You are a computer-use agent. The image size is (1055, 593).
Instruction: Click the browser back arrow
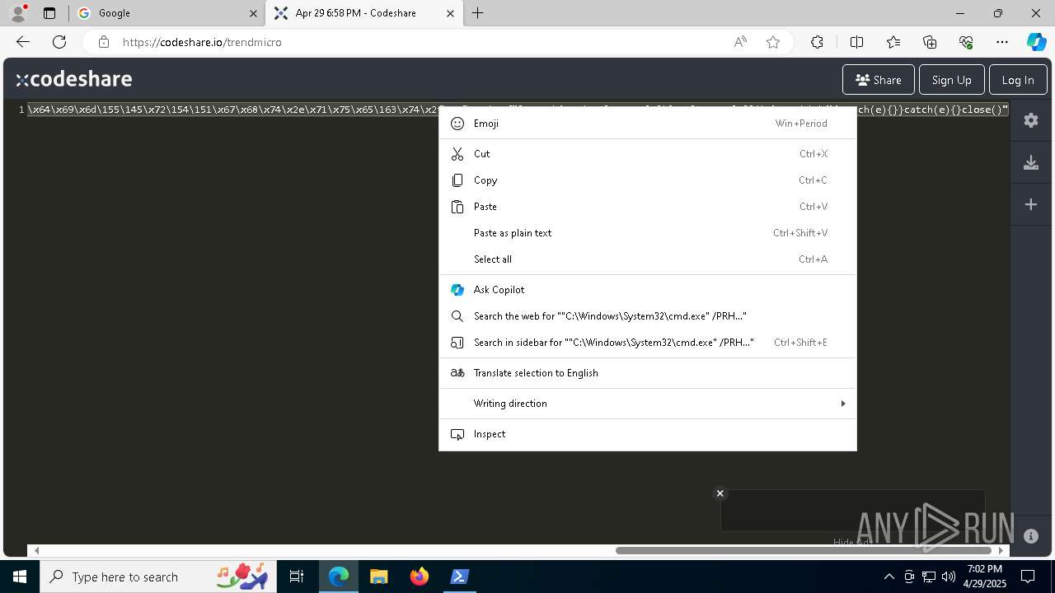[22, 42]
